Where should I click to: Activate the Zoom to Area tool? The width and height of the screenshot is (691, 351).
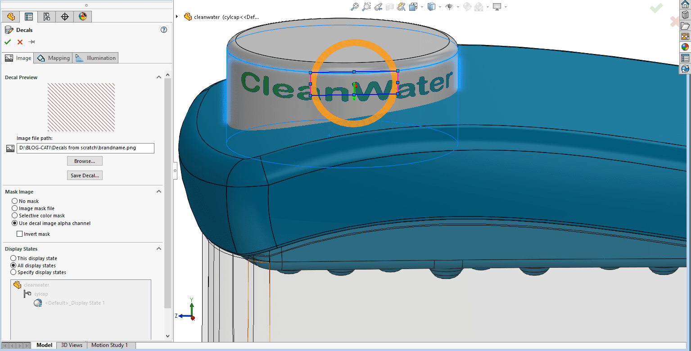coord(366,7)
